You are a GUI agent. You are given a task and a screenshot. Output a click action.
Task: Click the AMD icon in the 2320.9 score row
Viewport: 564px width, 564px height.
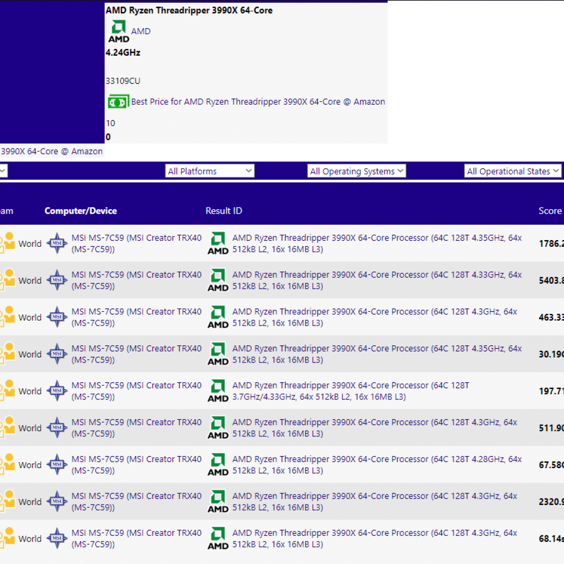[218, 501]
